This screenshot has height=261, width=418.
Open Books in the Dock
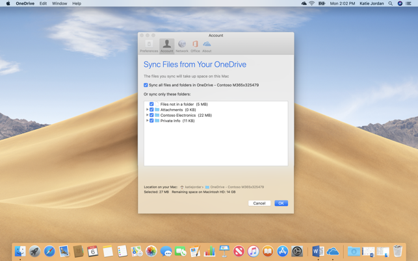click(x=268, y=251)
